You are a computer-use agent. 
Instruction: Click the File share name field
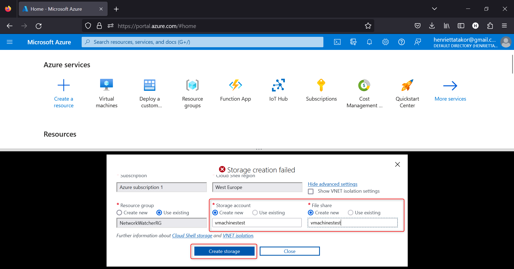(353, 223)
